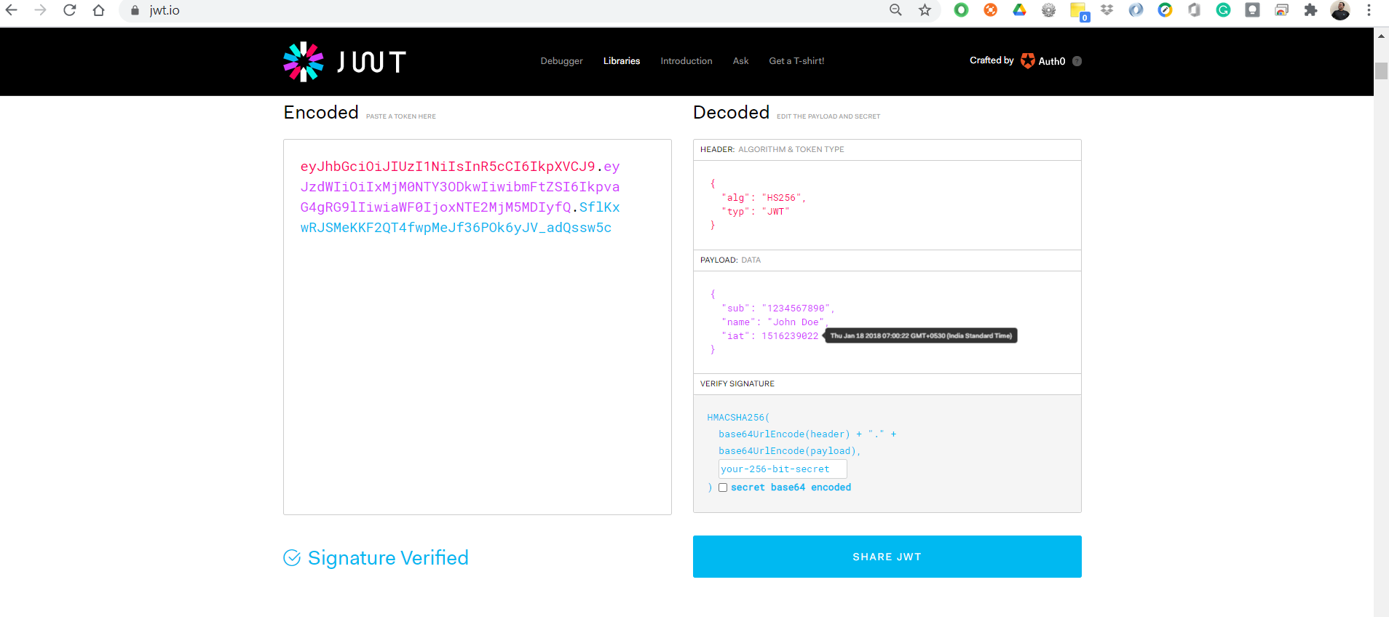Click the JWT logo in the header

tap(344, 62)
